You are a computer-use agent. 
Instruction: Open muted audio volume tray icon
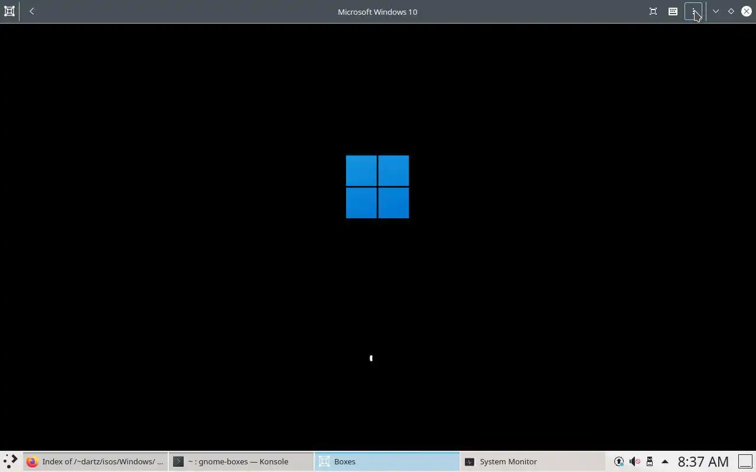[x=634, y=461]
